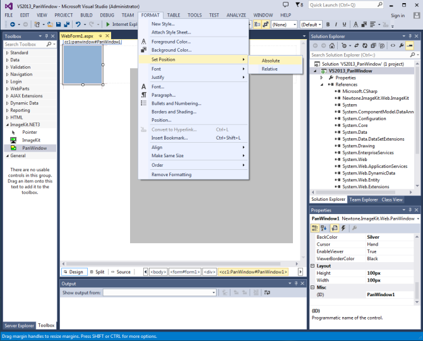423x341 pixels.
Task: Choose Absolute in Set Position submenu
Action: point(275,61)
